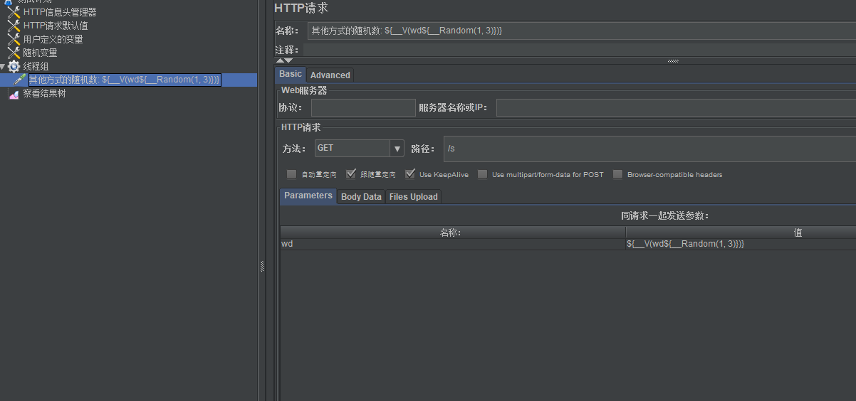Click the 服务器名称或IP input field
This screenshot has height=401, width=856.
(x=676, y=108)
